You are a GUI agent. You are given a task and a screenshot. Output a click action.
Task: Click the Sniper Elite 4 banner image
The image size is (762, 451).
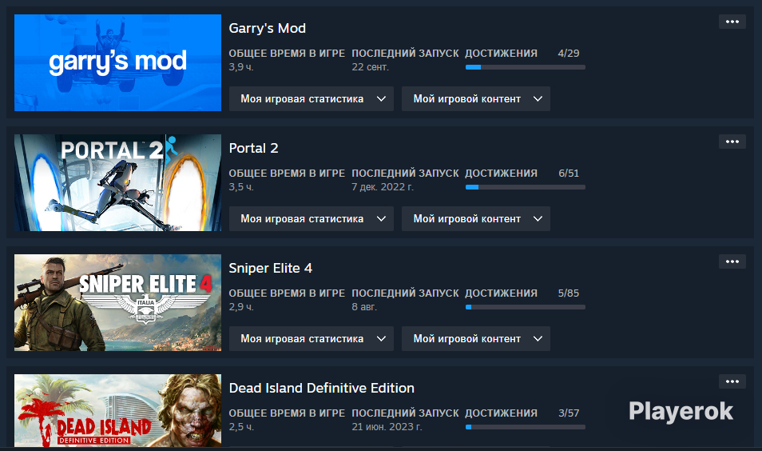(117, 302)
